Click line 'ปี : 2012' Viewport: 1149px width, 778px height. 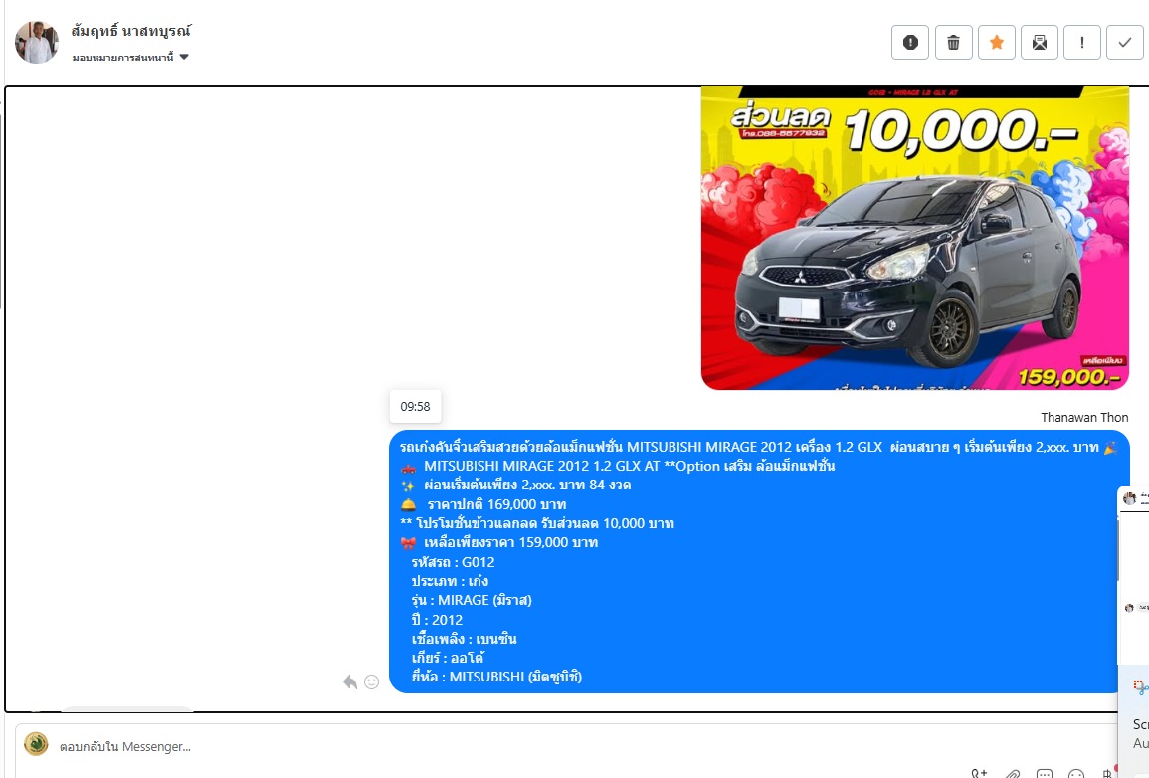point(437,620)
